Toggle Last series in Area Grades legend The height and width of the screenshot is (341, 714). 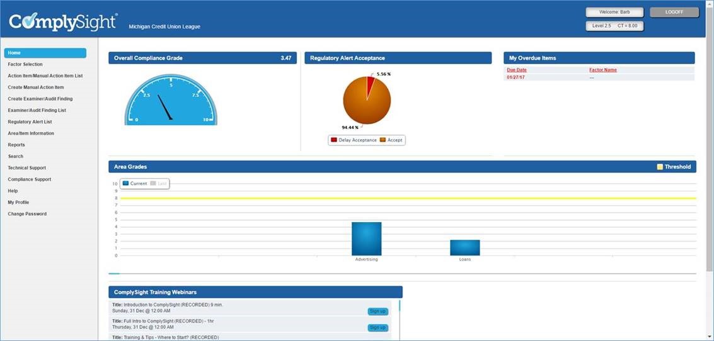[x=158, y=184]
